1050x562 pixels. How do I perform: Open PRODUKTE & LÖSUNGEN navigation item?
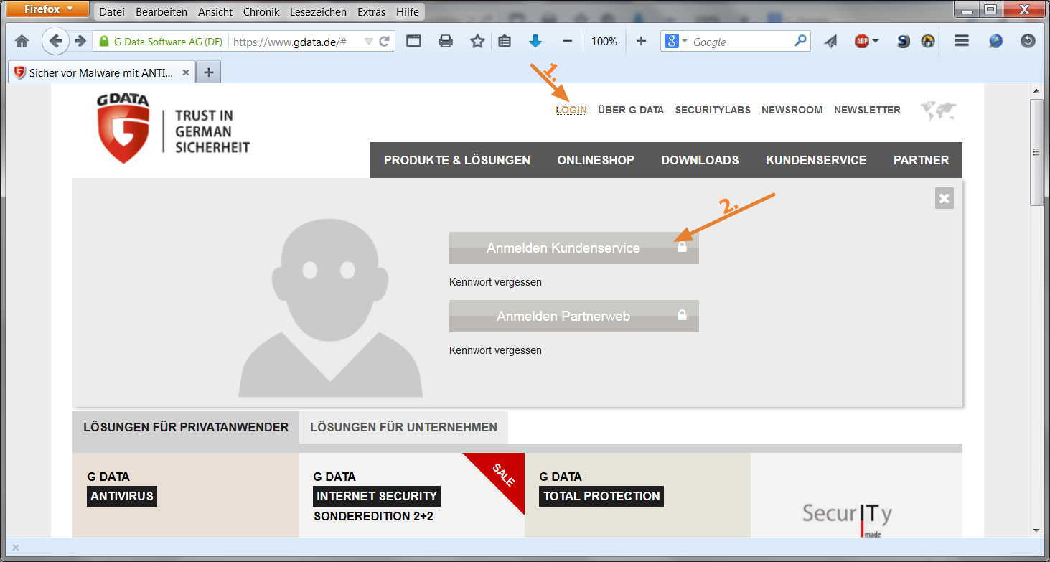tap(457, 160)
